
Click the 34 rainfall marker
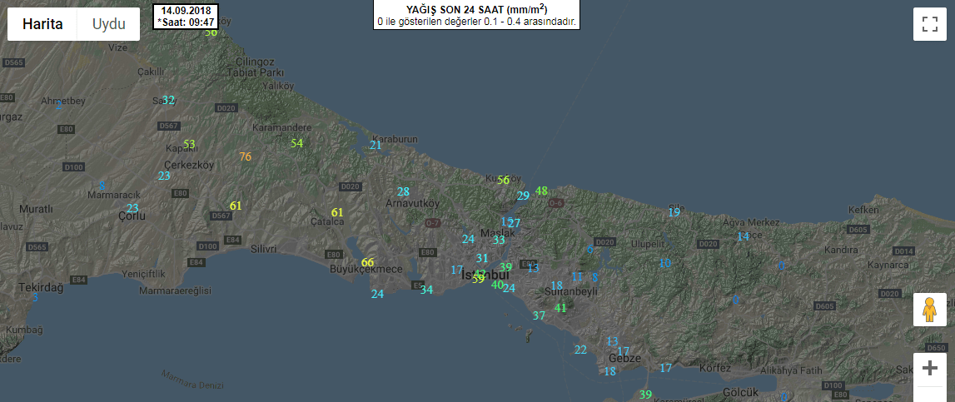click(426, 290)
